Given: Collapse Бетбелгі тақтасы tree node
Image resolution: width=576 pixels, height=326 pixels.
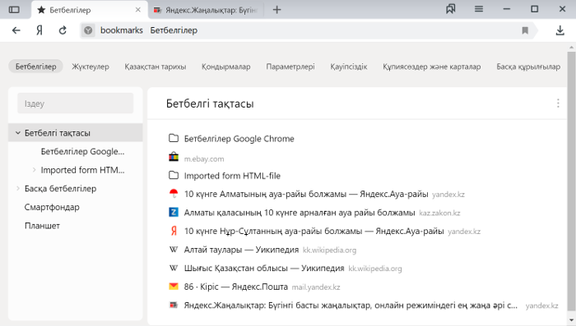Looking at the screenshot, I should (x=17, y=133).
